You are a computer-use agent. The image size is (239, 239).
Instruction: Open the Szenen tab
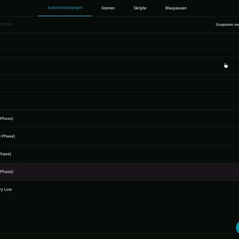pyautogui.click(x=108, y=8)
